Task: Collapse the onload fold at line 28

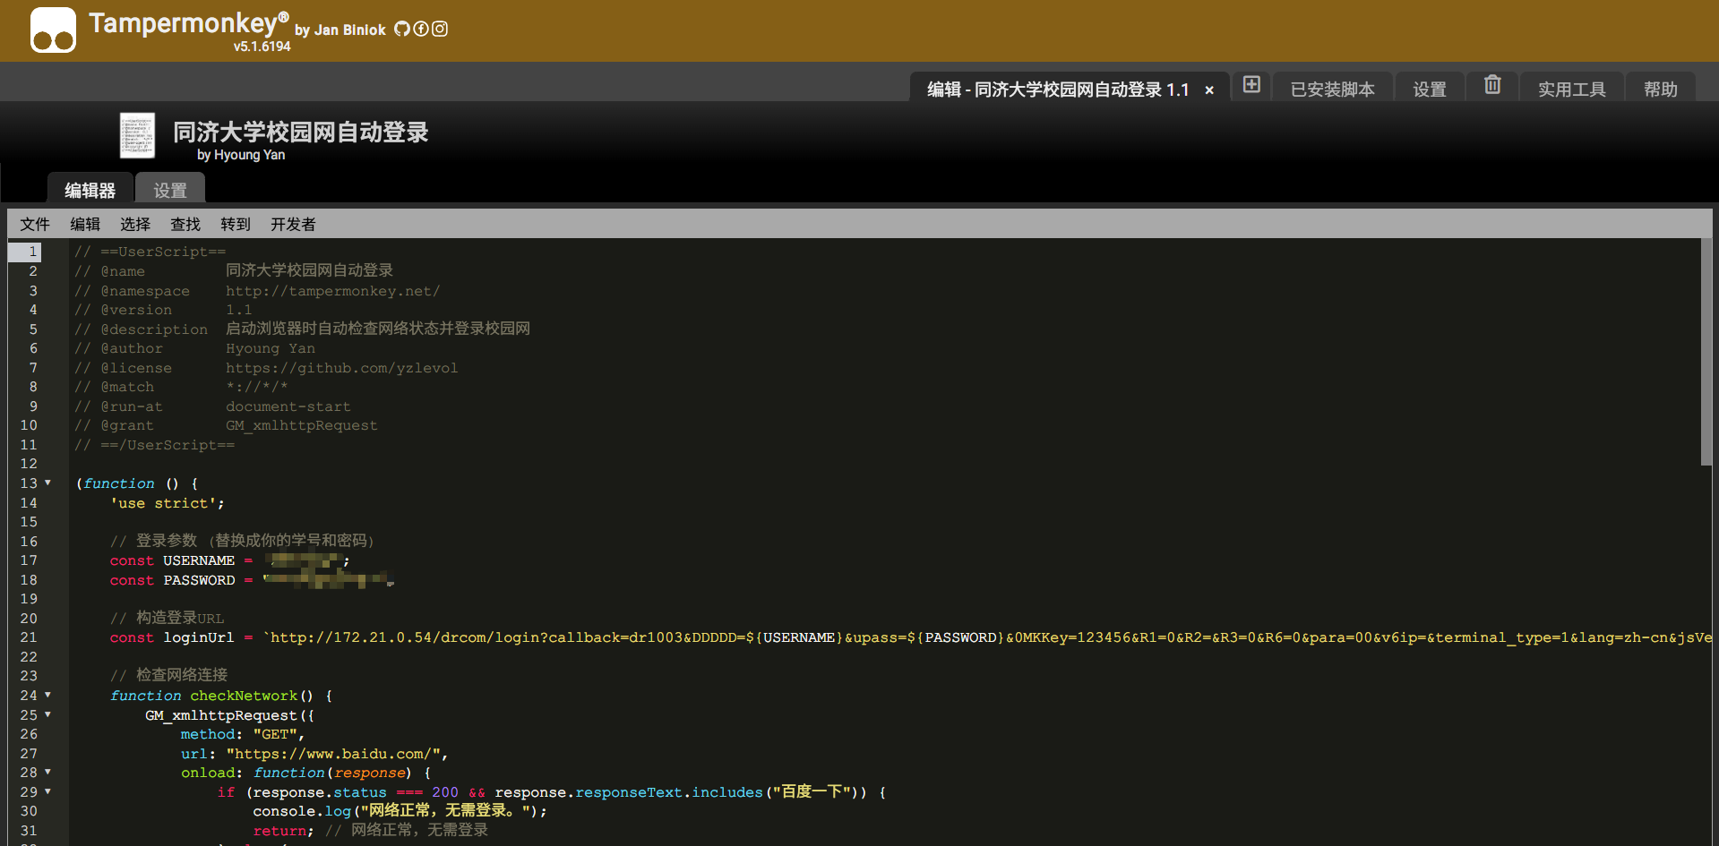Action: pyautogui.click(x=48, y=773)
